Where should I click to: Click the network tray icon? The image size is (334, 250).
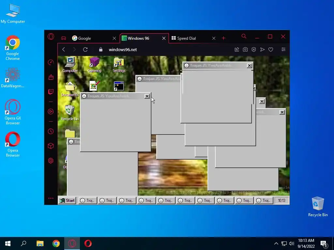coord(284,243)
